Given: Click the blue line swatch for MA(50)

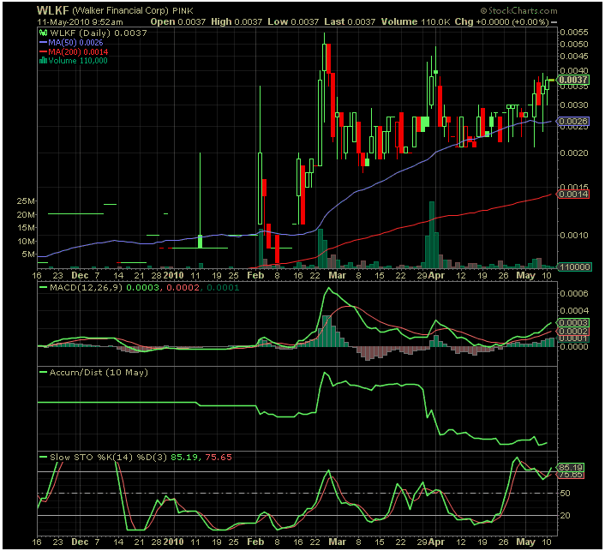Looking at the screenshot, I should pos(43,43).
